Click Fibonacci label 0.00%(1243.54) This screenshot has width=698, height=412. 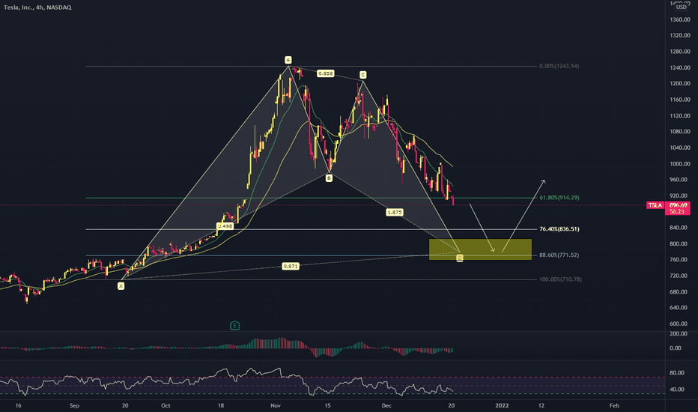tap(559, 66)
